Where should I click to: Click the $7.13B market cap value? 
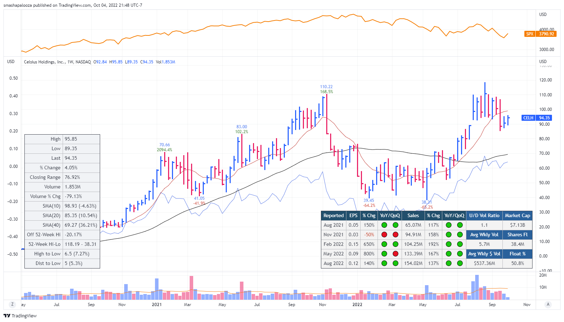coord(517,225)
